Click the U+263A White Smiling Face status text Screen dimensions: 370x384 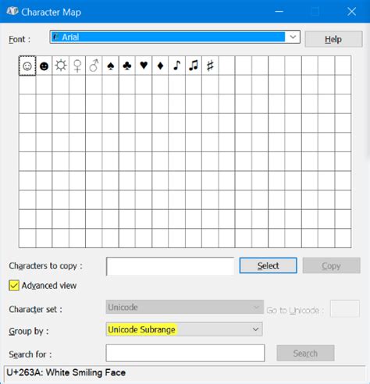coord(66,372)
